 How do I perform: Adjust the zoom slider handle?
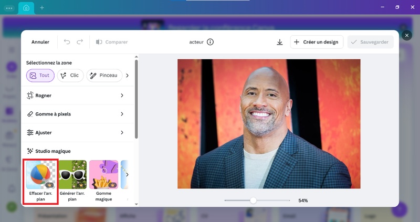pyautogui.click(x=253, y=200)
